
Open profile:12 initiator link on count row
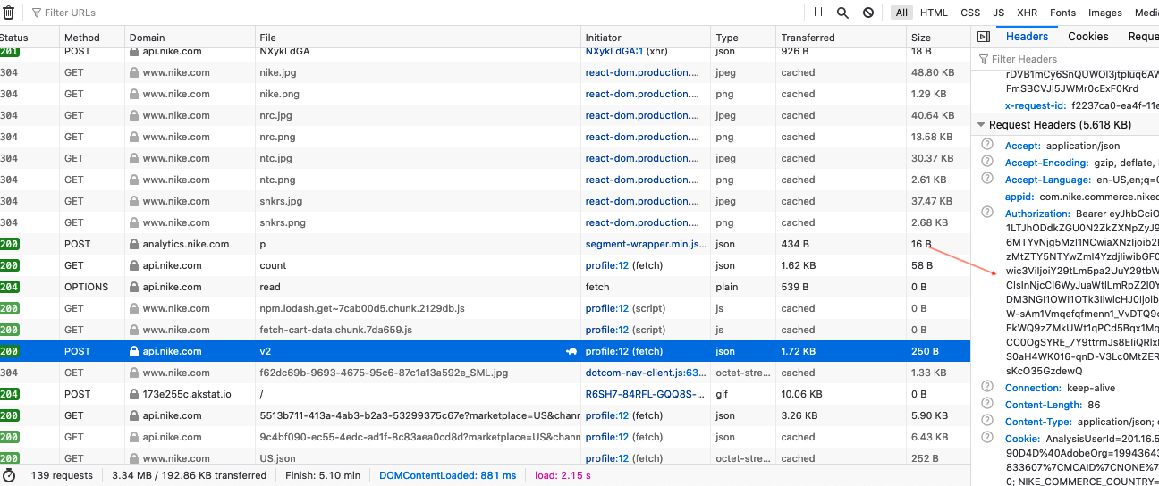pyautogui.click(x=607, y=265)
